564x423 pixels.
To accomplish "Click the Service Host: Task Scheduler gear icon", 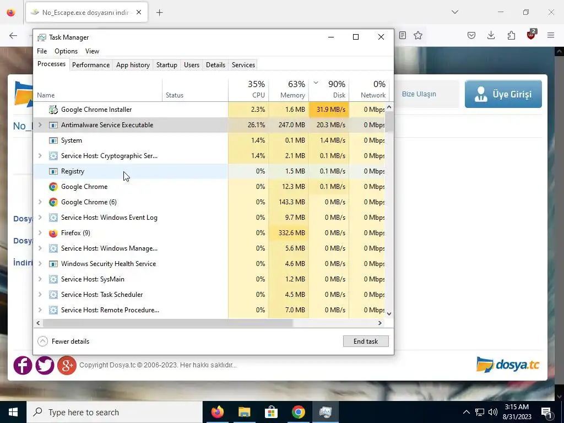I will (x=53, y=295).
